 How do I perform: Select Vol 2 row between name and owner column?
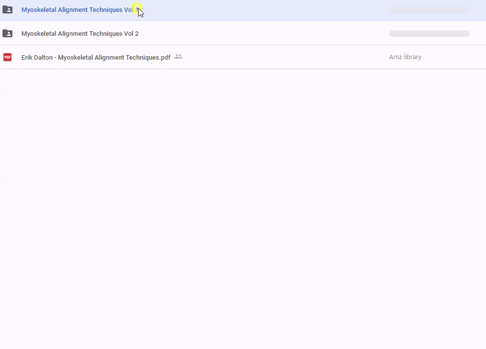263,34
